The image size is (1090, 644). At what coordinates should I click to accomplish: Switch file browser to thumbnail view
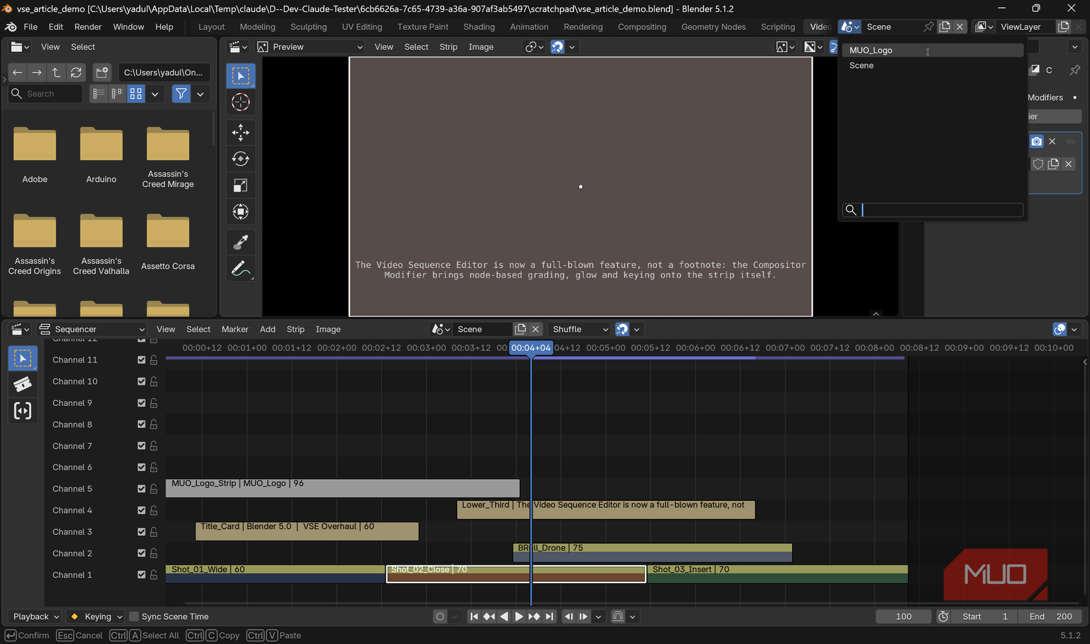135,94
